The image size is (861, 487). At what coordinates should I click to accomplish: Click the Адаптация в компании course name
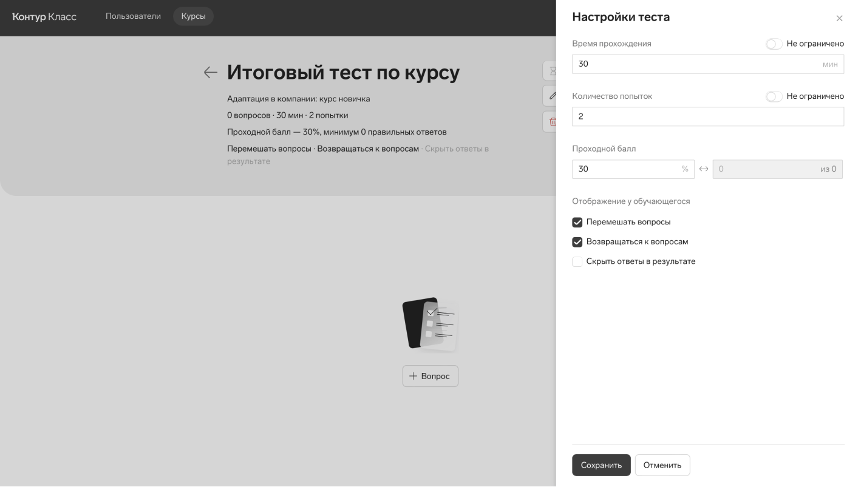coord(298,99)
